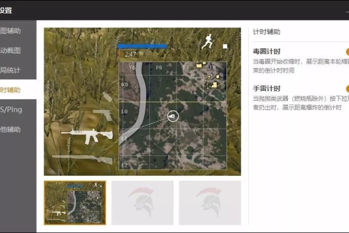Switch to the 他辅助 sidebar tab
349x233 pixels.
click(x=18, y=129)
